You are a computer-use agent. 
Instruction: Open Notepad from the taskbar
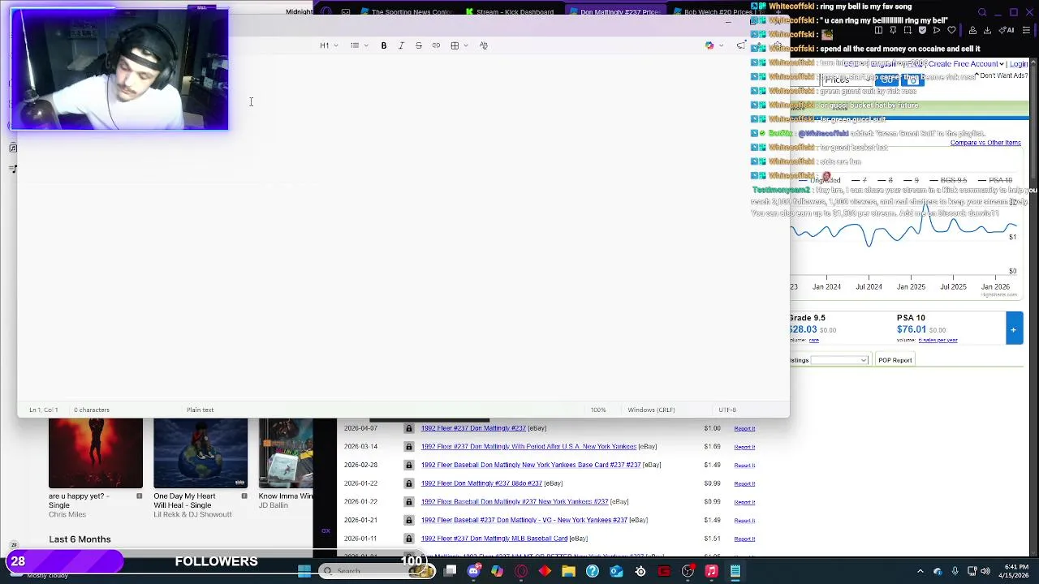coord(735,571)
